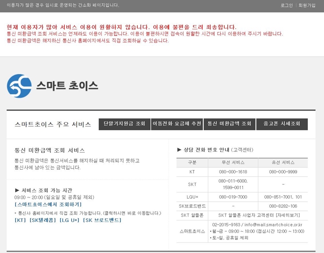Click the SK브로드밴드 row label in table
The width and height of the screenshot is (324, 253).
click(x=192, y=206)
